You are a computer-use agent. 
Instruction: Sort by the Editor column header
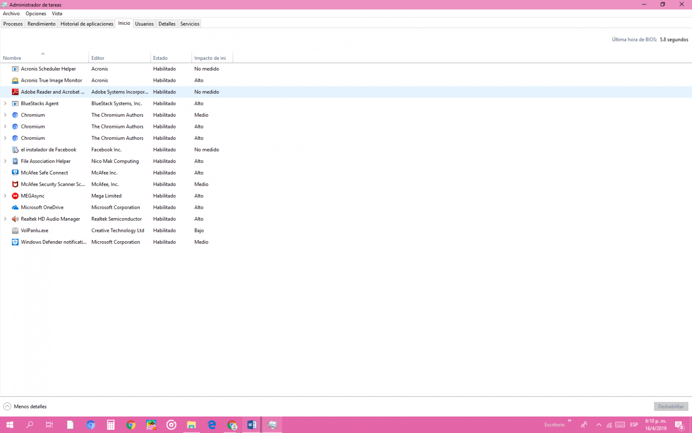pyautogui.click(x=120, y=58)
